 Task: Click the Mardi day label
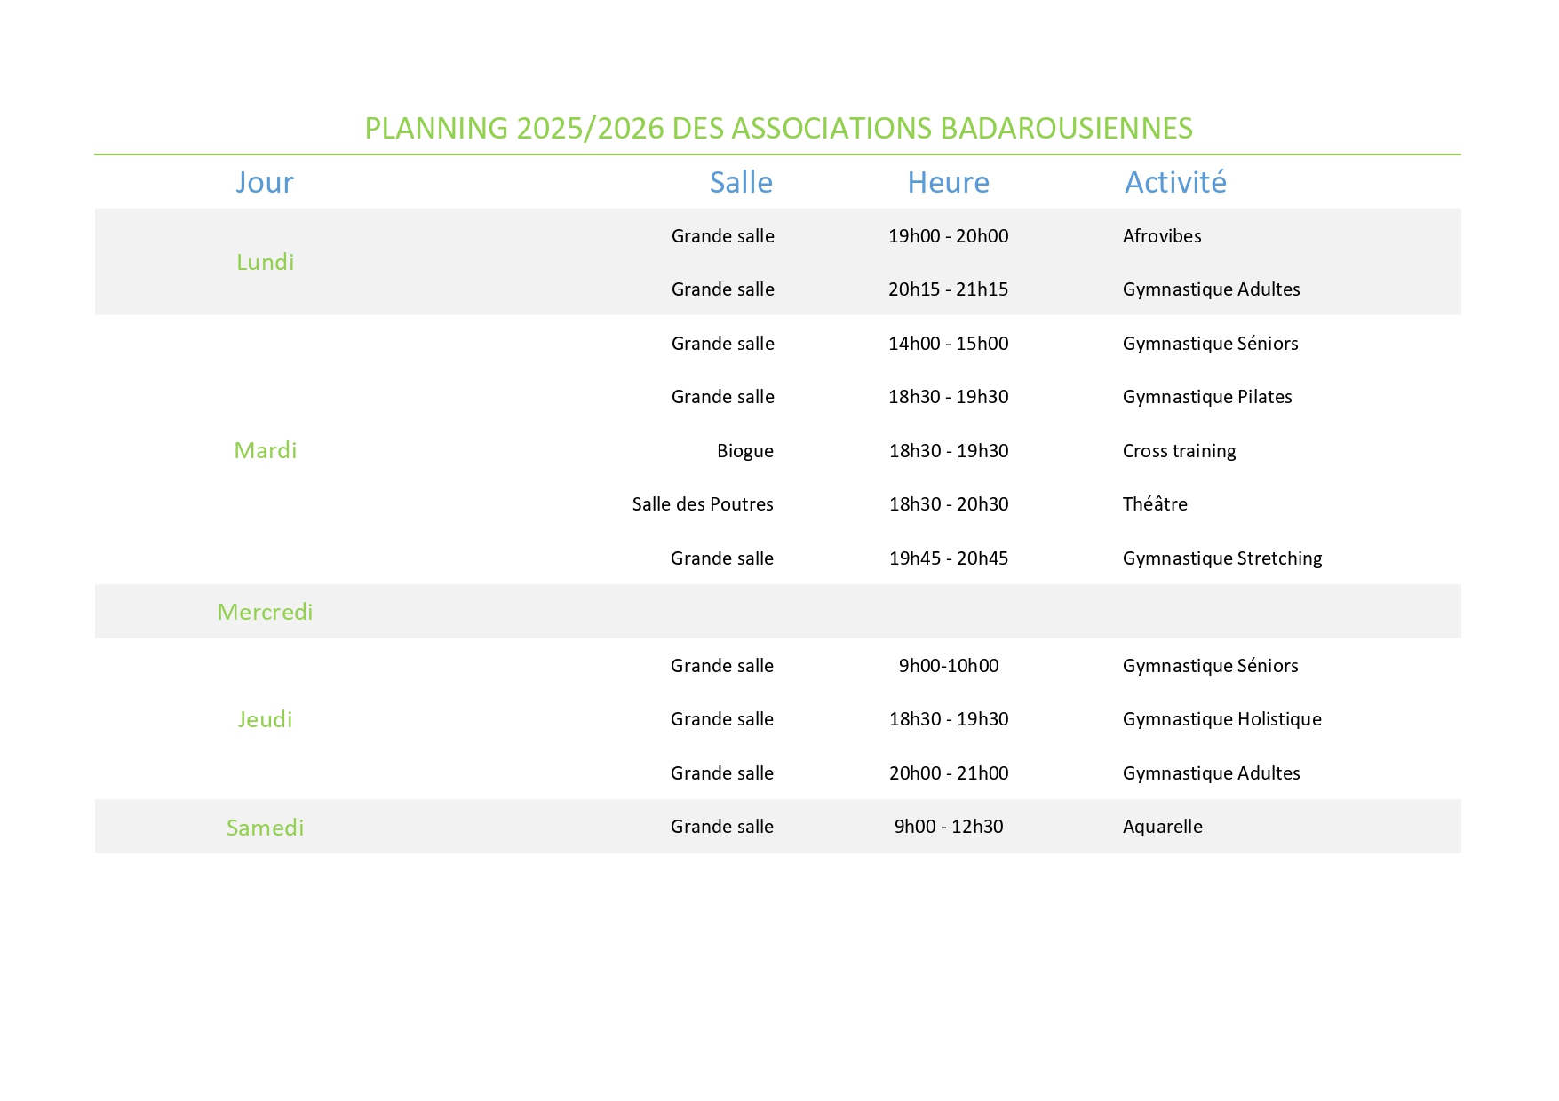coord(265,450)
